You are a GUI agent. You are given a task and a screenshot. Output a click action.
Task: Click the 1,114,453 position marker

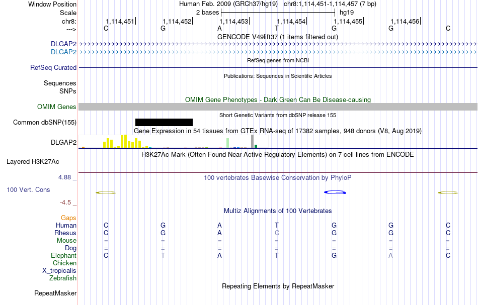point(234,21)
